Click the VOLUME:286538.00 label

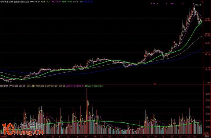tap(36, 86)
